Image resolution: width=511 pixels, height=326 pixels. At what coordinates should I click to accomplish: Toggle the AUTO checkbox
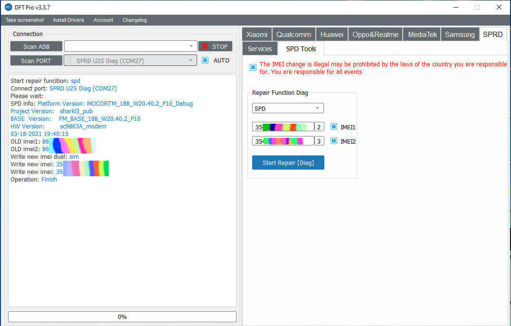coord(205,60)
